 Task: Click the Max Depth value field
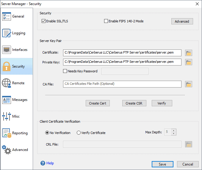point(168,132)
